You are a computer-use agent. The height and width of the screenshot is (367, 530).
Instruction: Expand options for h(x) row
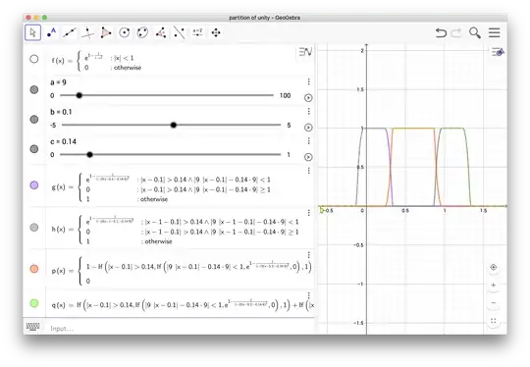308,213
